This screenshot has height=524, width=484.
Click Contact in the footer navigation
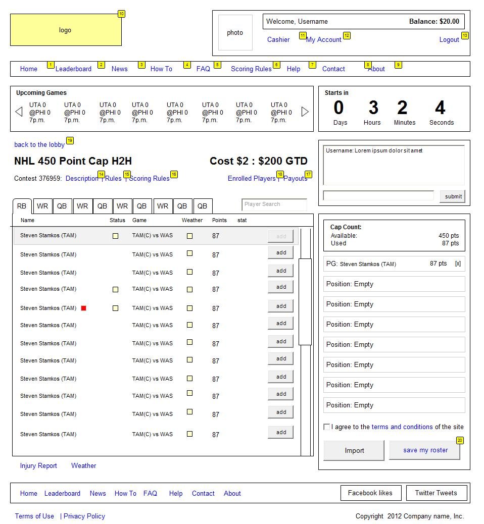[203, 493]
